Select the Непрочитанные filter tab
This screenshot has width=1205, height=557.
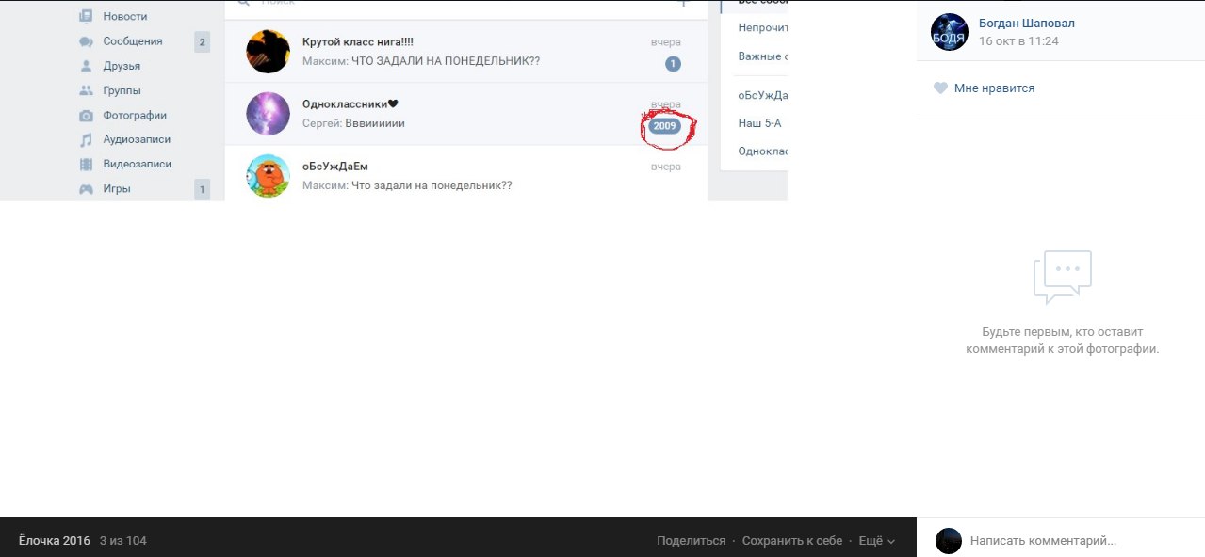pos(762,28)
